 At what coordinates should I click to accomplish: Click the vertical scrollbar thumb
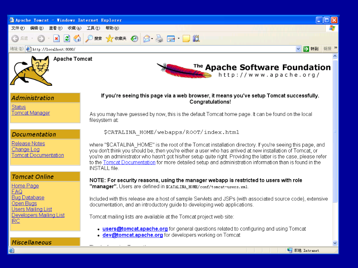tap(335, 131)
